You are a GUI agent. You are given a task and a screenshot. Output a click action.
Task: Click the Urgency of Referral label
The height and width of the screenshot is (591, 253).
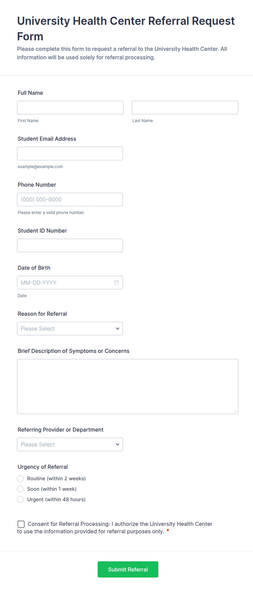pyautogui.click(x=43, y=467)
